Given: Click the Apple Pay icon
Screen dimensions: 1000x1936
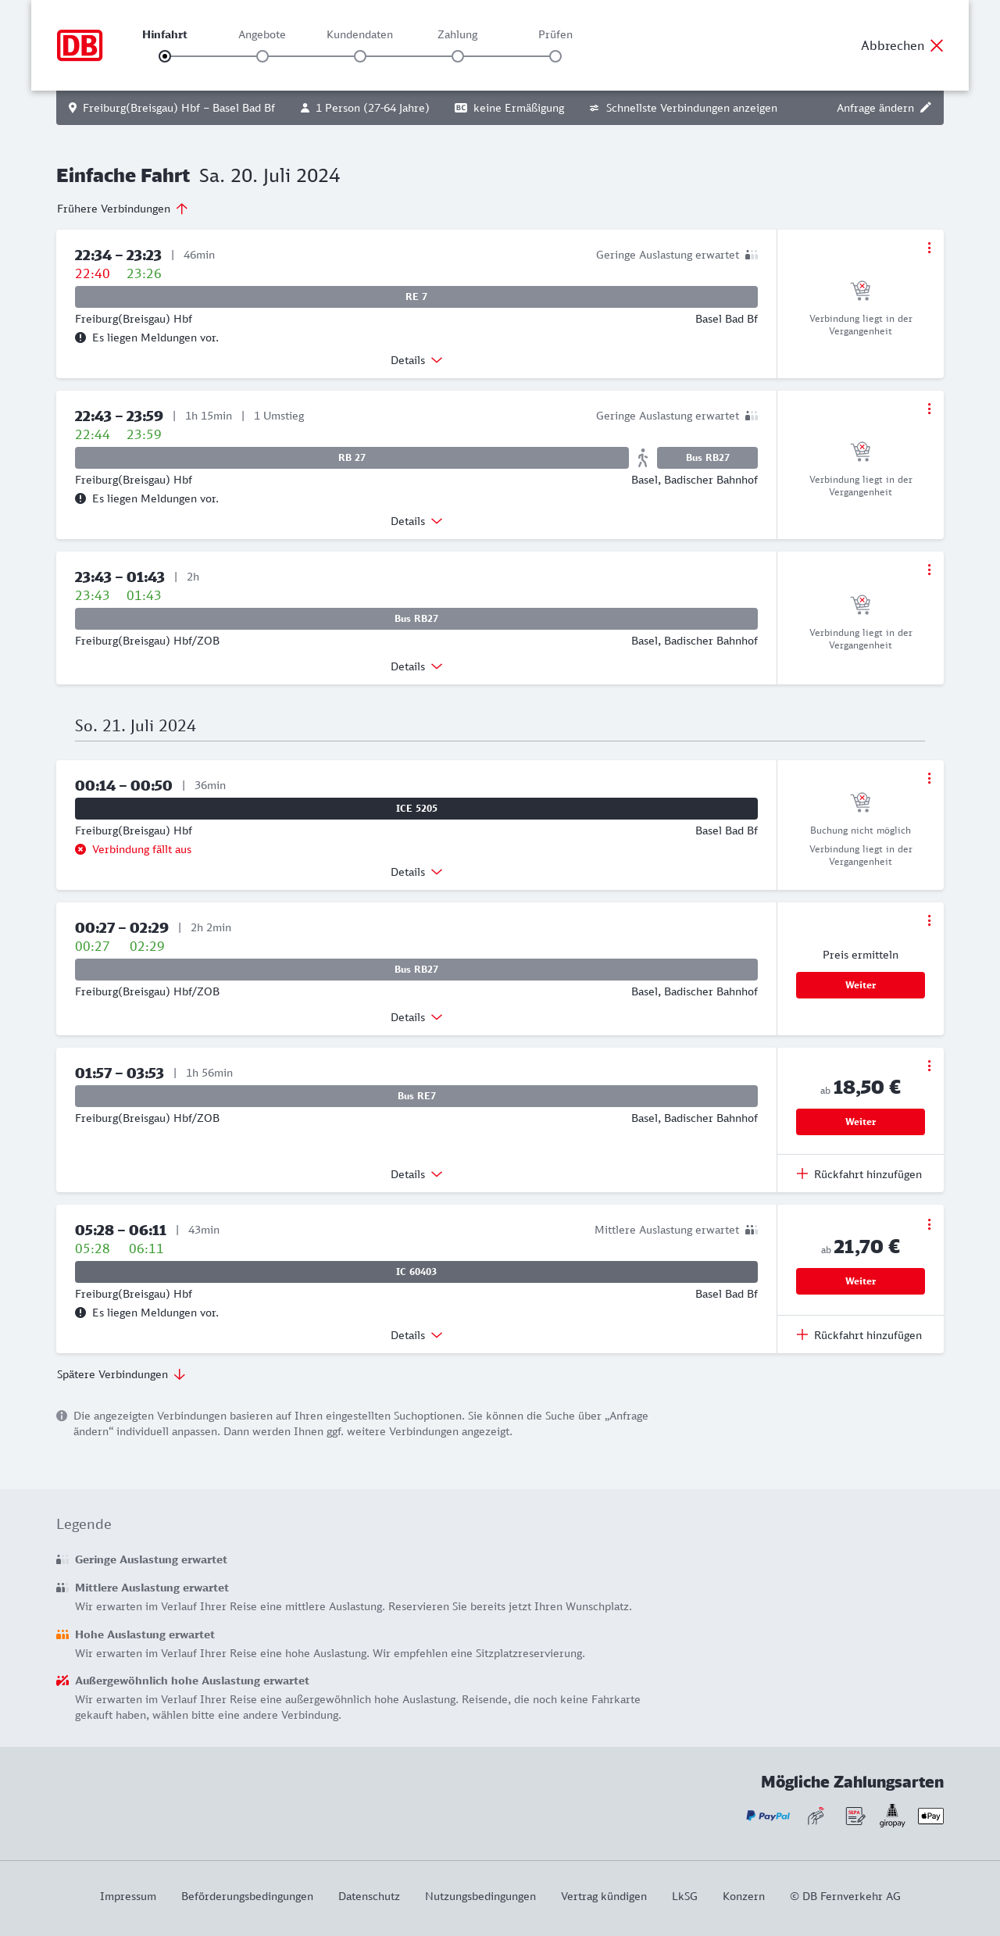Looking at the screenshot, I should click(x=930, y=1816).
